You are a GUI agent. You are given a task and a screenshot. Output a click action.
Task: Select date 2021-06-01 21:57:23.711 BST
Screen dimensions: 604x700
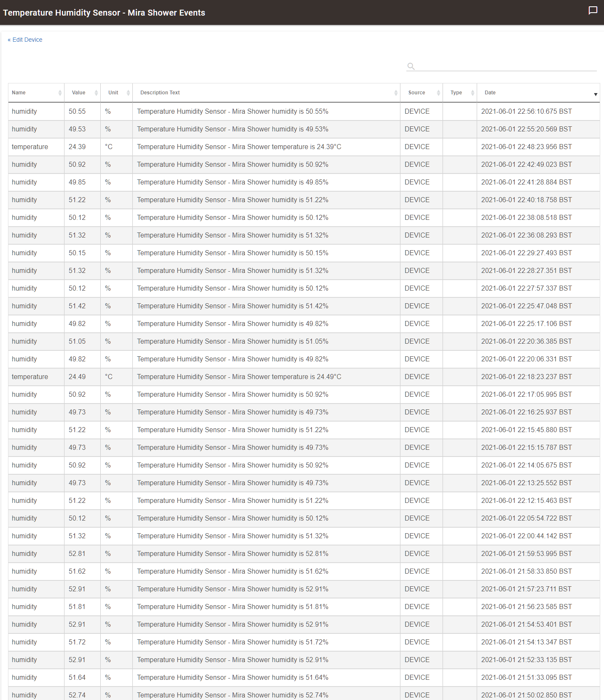click(x=526, y=589)
